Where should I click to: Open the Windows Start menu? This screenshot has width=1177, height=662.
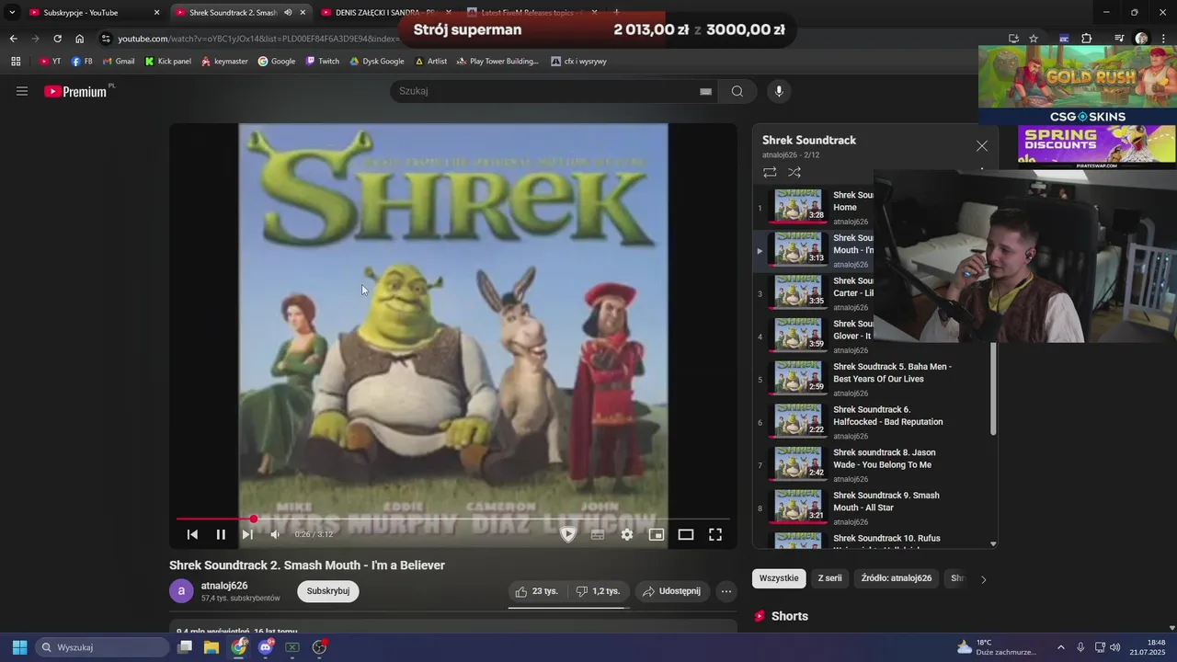19,647
